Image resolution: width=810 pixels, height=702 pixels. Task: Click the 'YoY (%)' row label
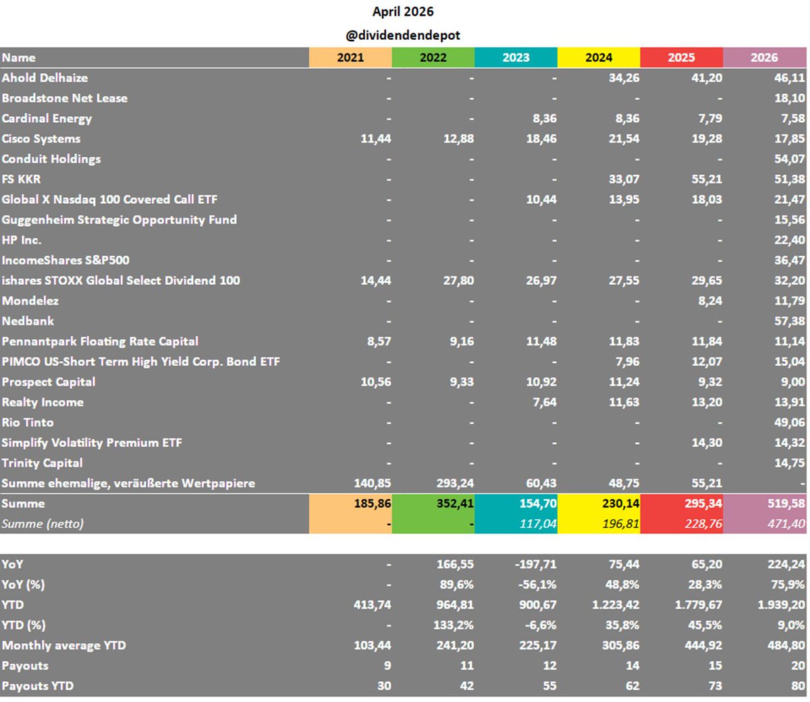(x=23, y=584)
